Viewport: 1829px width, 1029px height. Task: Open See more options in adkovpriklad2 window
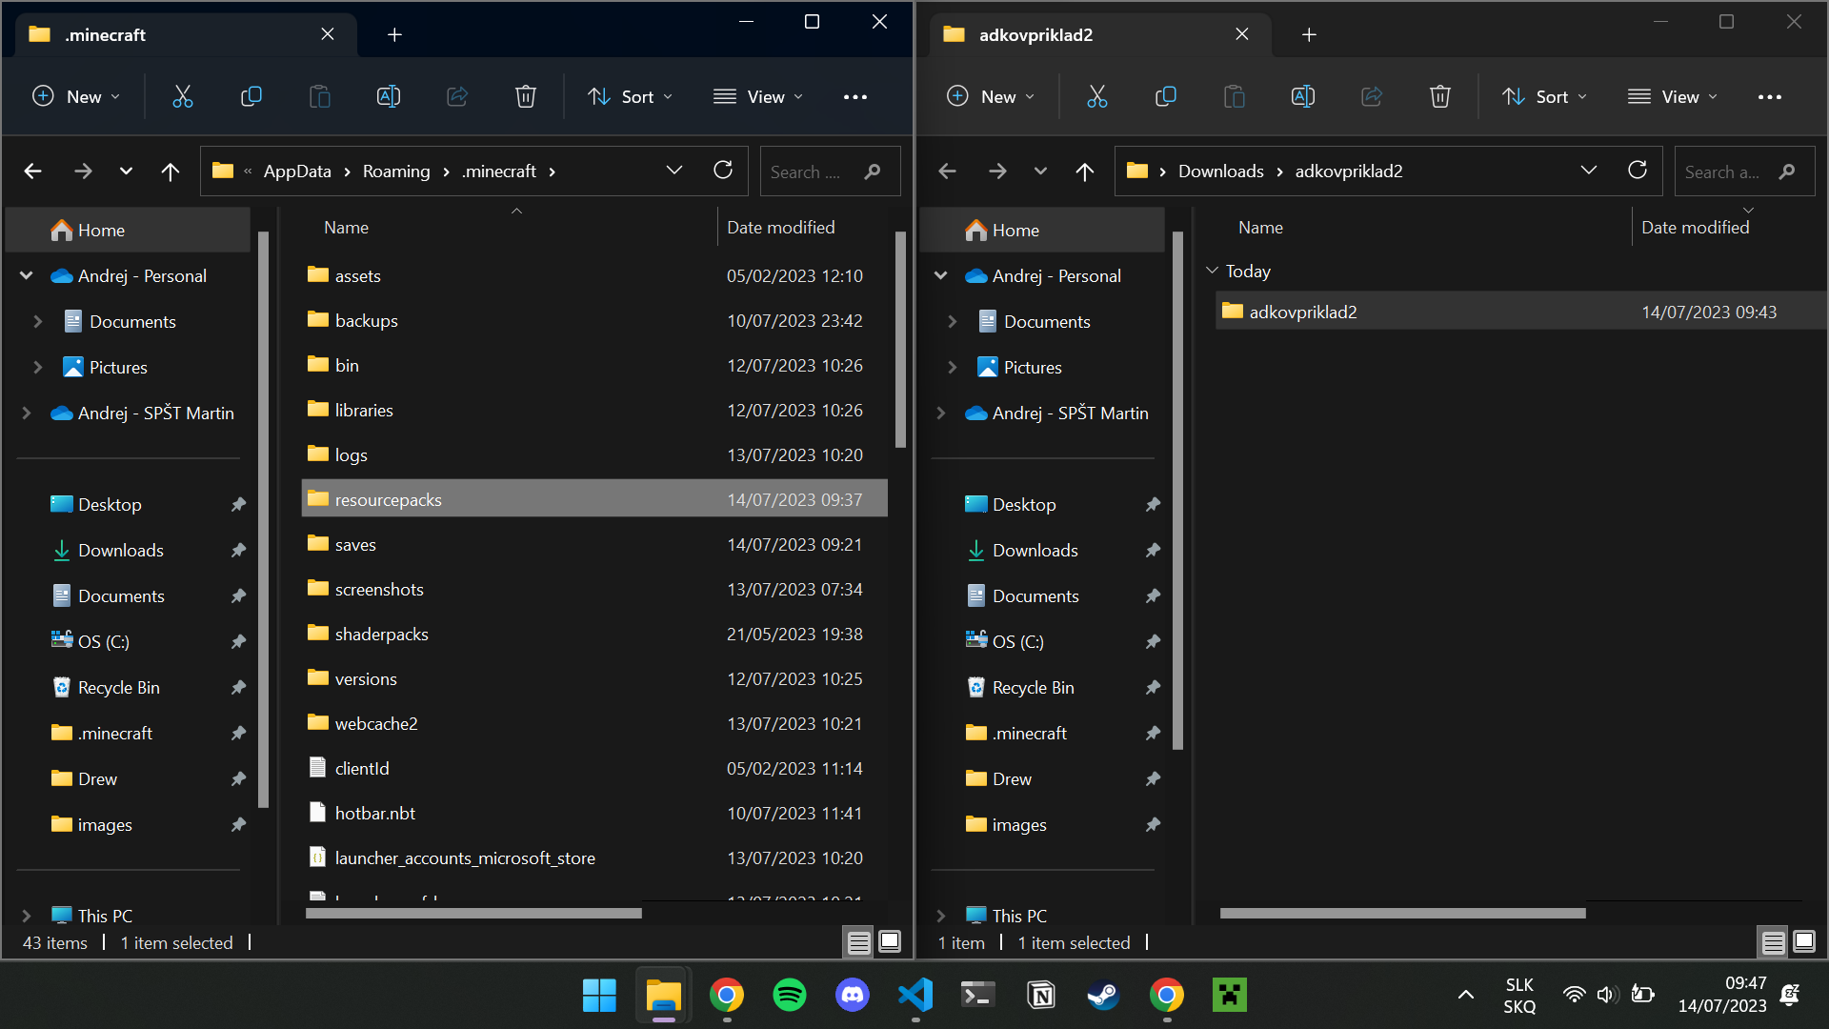coord(1769,96)
